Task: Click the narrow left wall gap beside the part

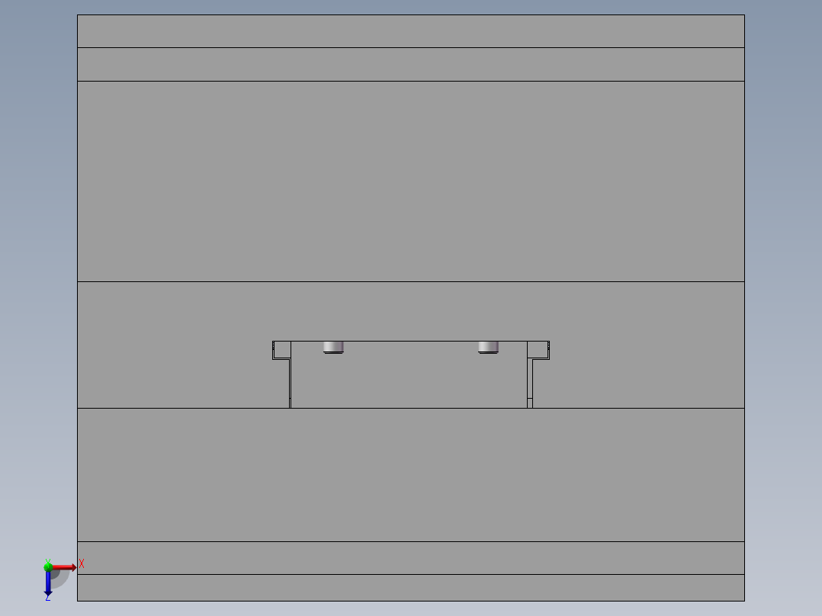Action: pos(290,383)
